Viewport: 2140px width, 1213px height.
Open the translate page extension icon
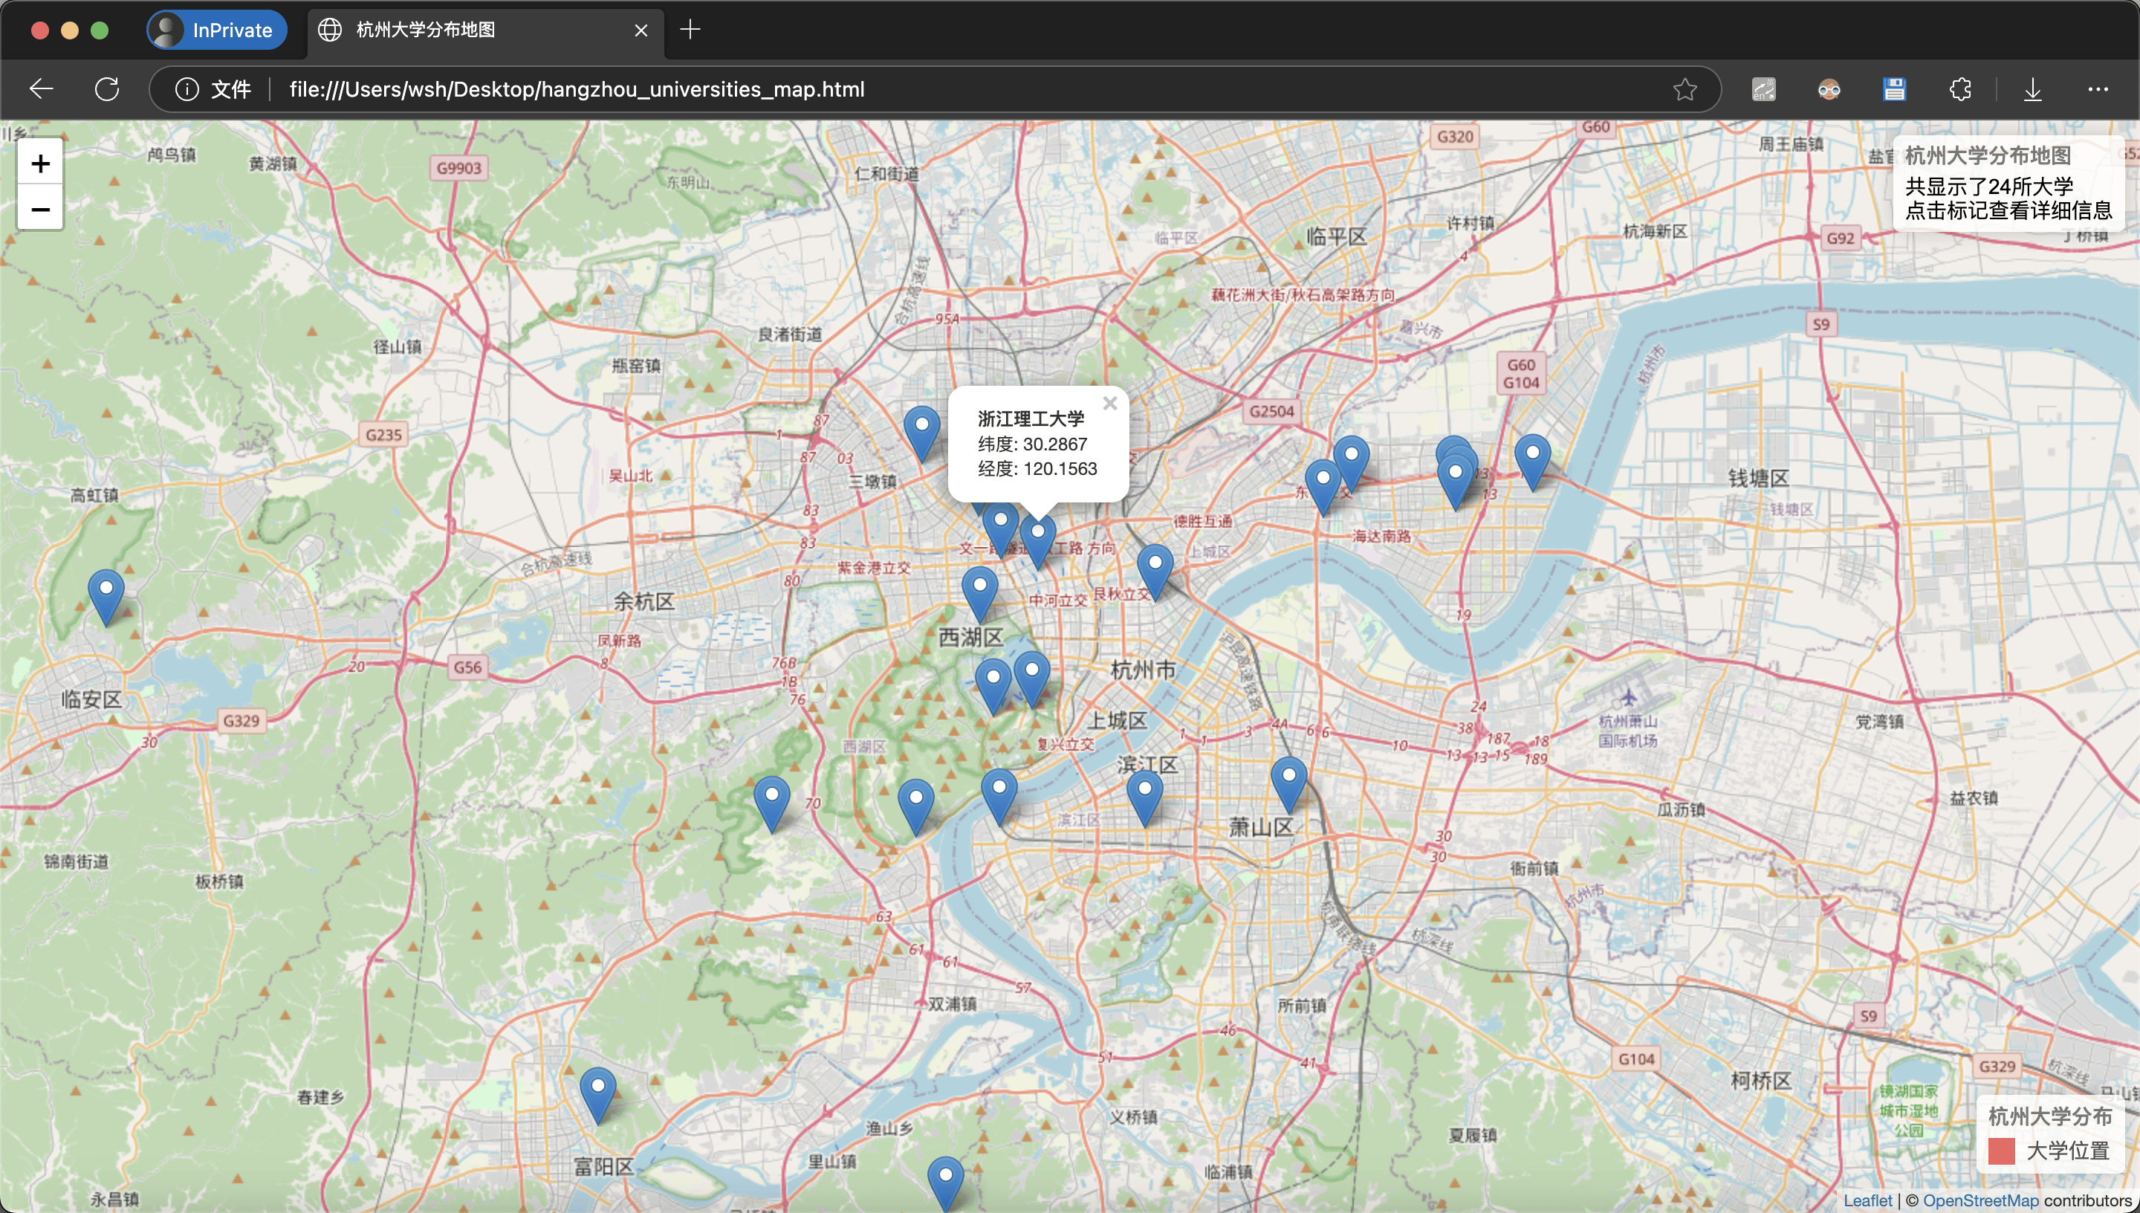click(x=1763, y=89)
